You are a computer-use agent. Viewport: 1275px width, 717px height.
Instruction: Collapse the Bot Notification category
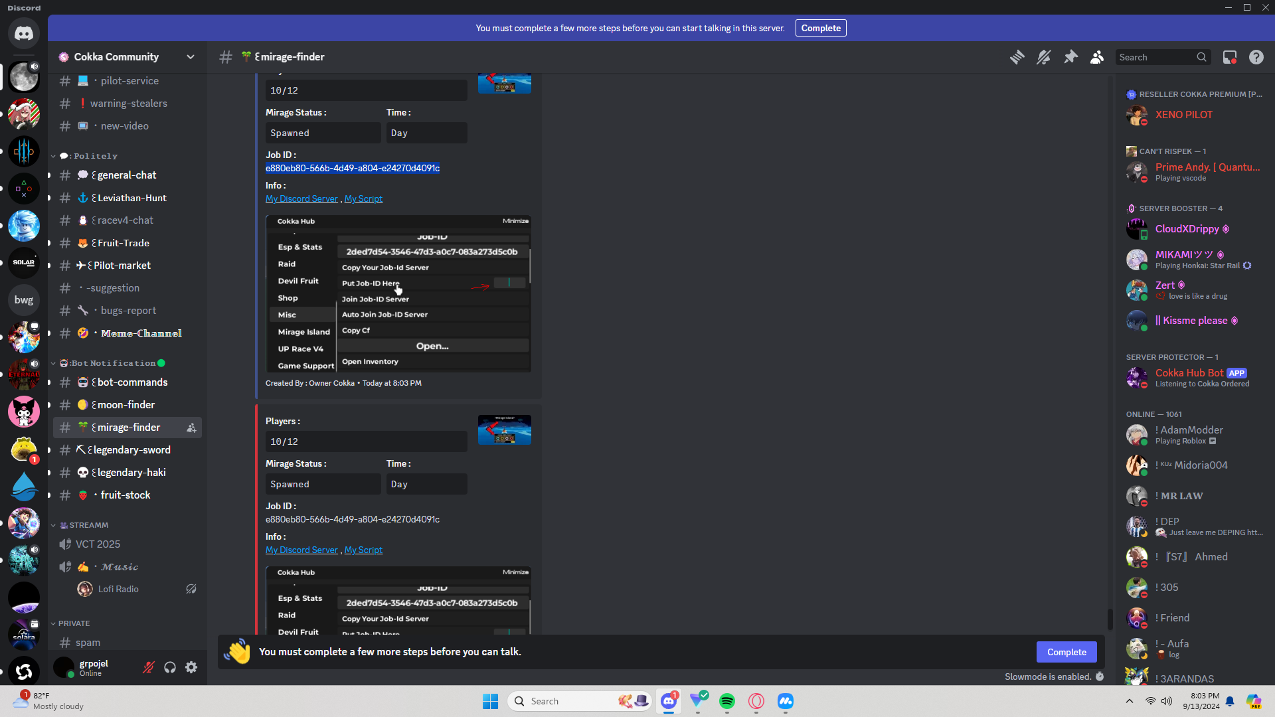click(x=108, y=363)
